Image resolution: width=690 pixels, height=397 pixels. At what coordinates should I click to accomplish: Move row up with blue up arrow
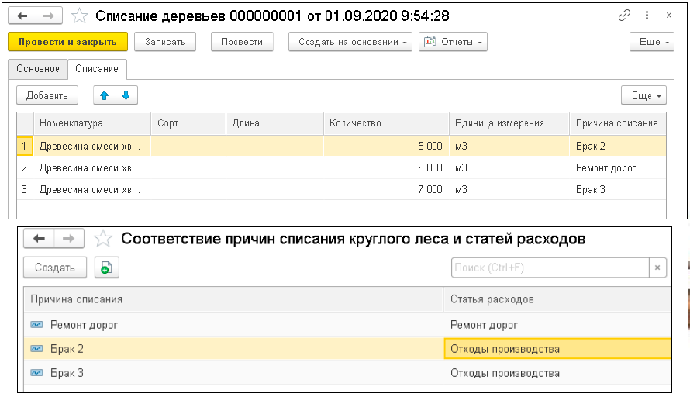point(105,95)
